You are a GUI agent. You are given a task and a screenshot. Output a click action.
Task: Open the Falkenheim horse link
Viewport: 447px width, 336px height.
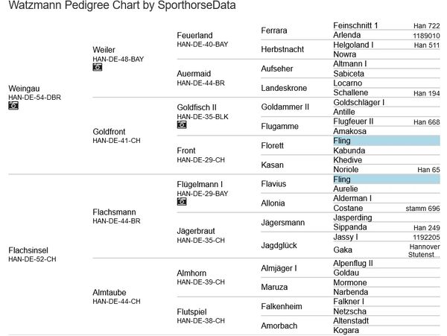point(282,307)
